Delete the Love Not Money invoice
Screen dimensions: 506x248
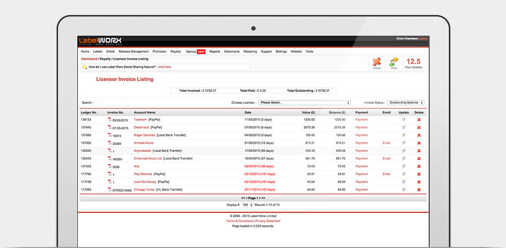(x=419, y=182)
